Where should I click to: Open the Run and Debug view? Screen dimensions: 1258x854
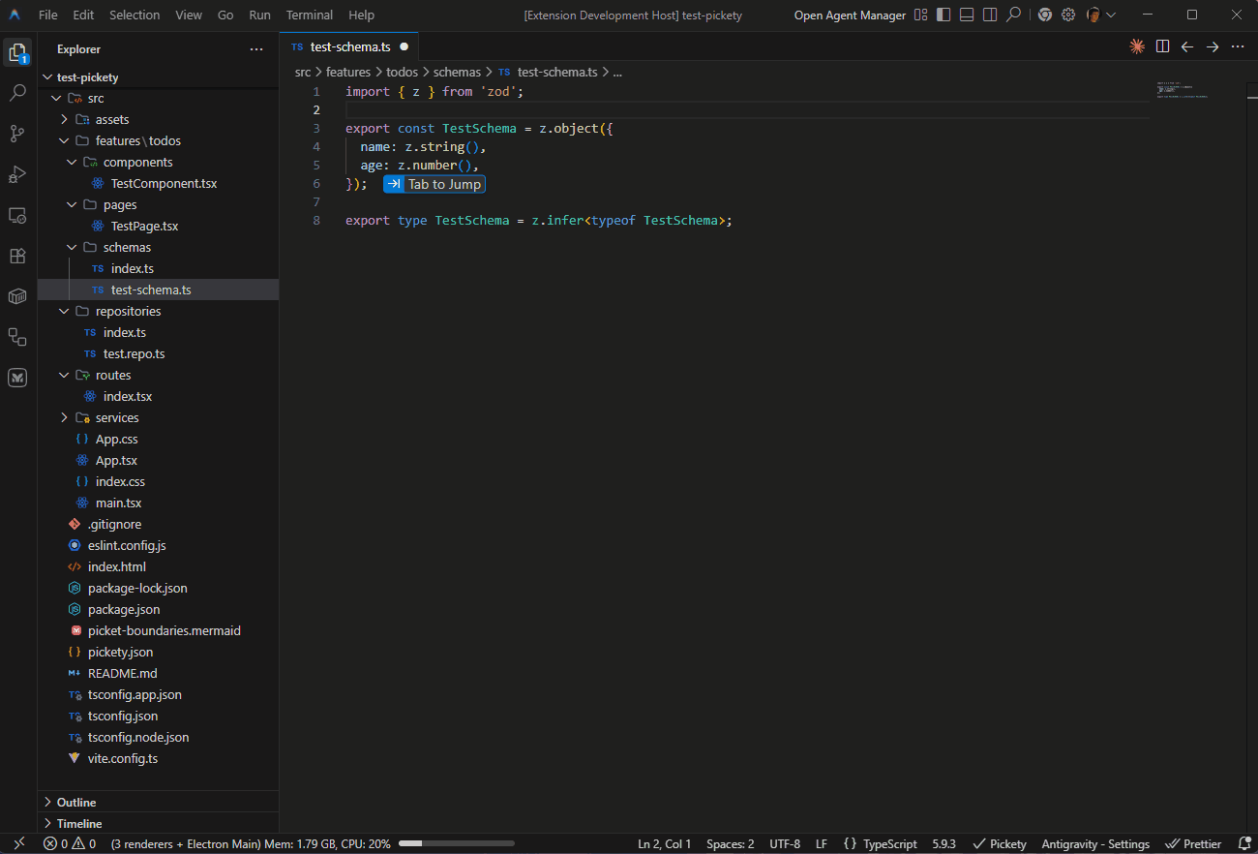pos(17,174)
